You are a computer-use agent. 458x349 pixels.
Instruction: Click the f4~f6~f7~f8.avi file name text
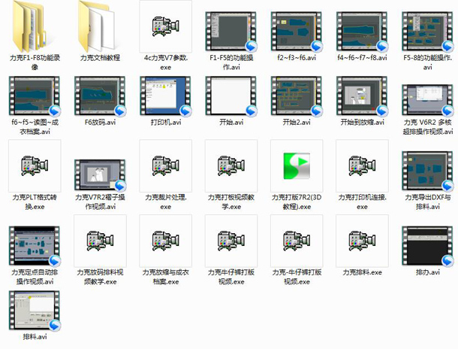click(x=362, y=58)
